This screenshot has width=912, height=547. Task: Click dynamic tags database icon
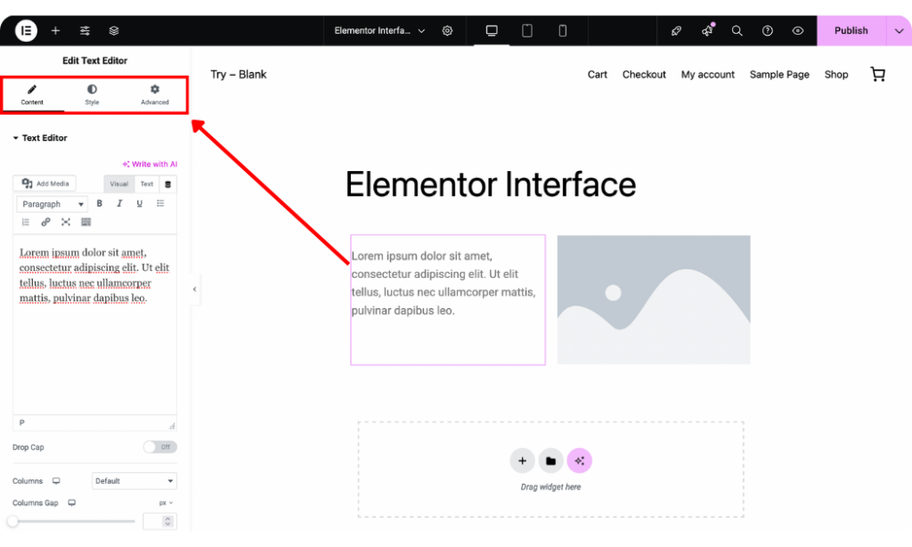(167, 184)
